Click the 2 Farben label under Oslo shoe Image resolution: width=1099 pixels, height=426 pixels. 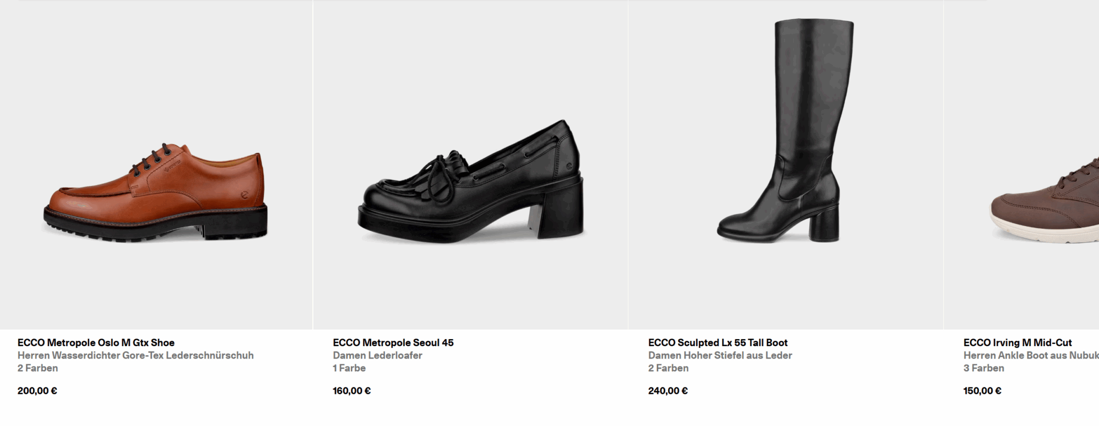pos(38,368)
